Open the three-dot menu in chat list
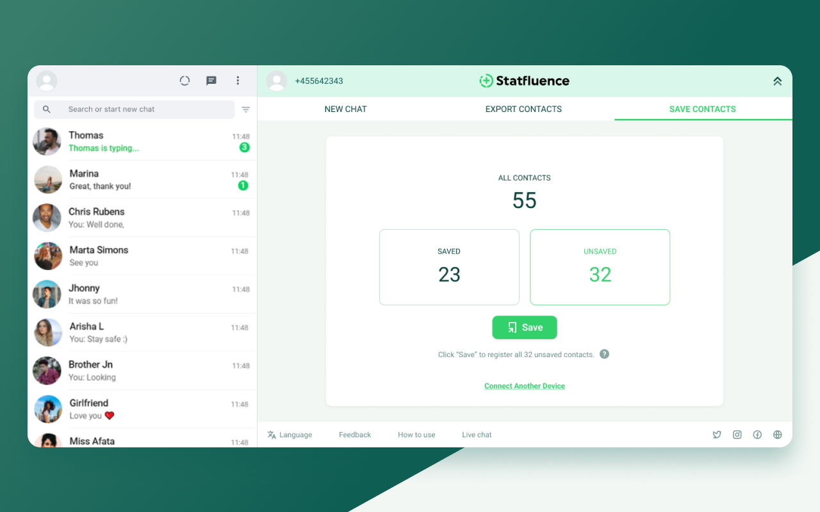The height and width of the screenshot is (512, 820). (x=238, y=81)
